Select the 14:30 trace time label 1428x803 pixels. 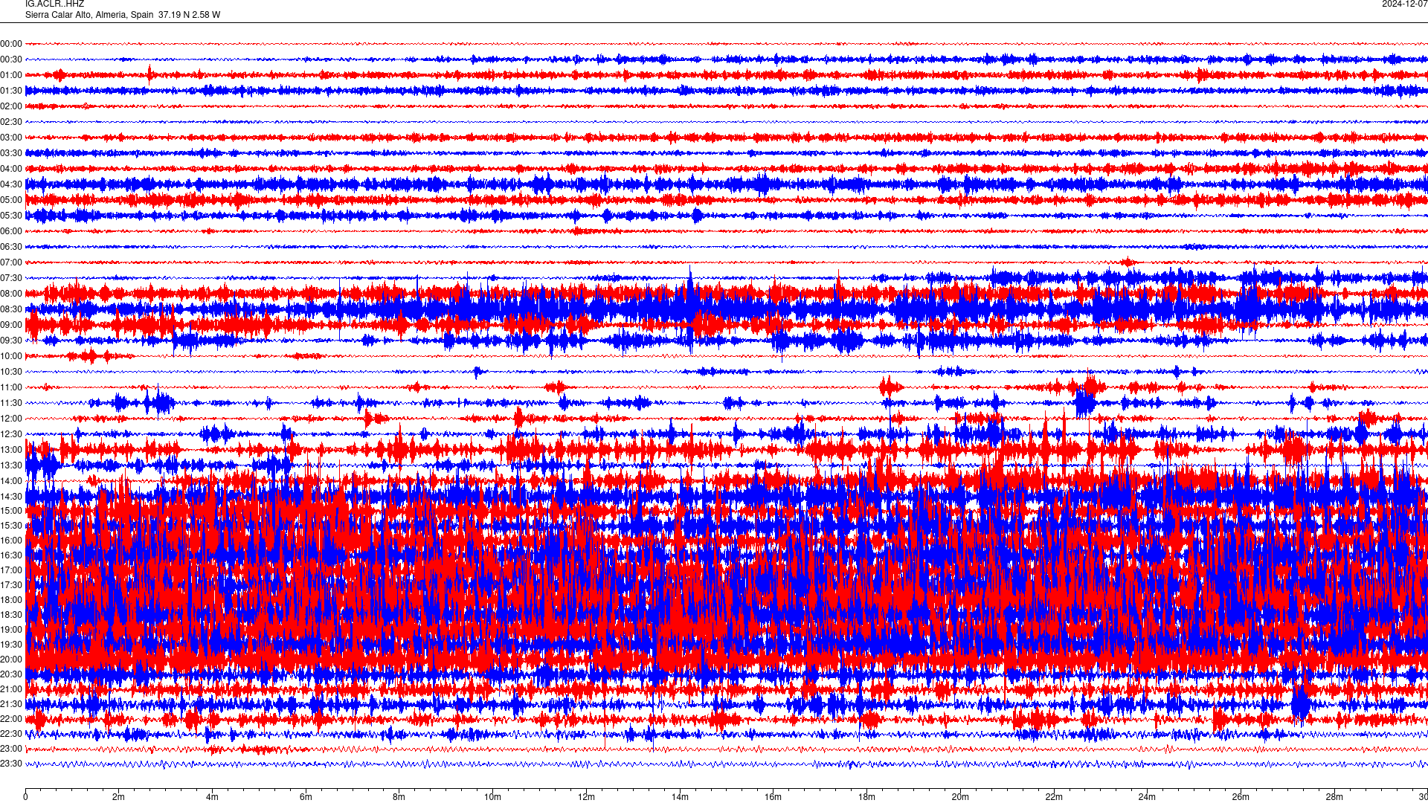click(11, 497)
